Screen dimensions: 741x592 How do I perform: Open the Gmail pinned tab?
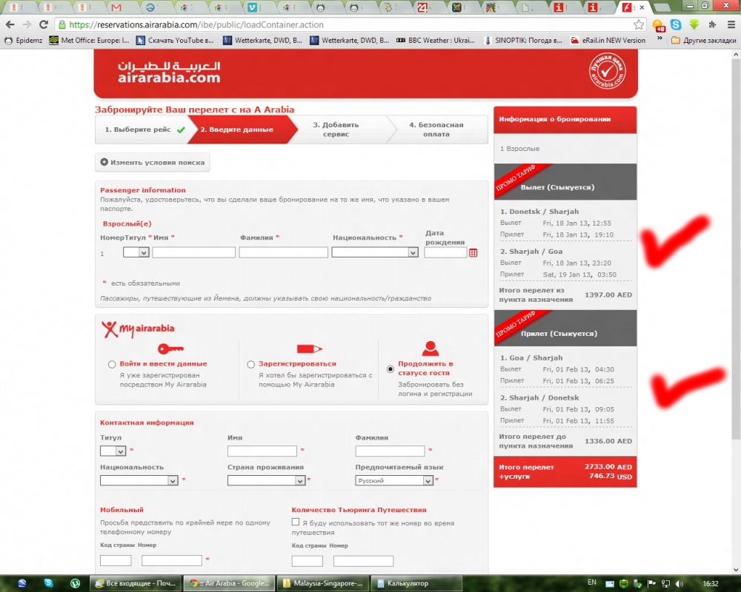pos(115,8)
